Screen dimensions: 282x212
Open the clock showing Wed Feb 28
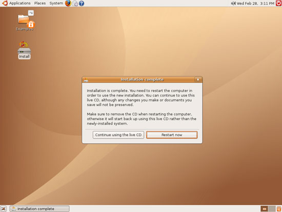[255, 3]
